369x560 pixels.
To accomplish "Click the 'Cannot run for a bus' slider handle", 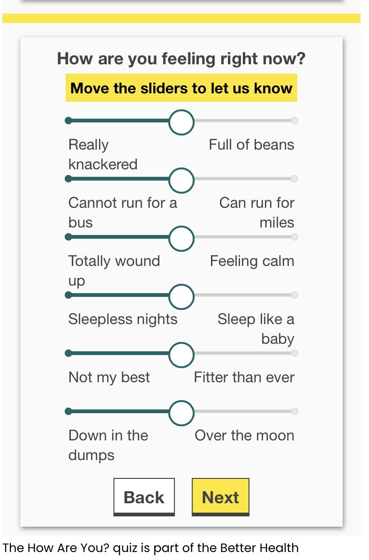I will 181,179.
